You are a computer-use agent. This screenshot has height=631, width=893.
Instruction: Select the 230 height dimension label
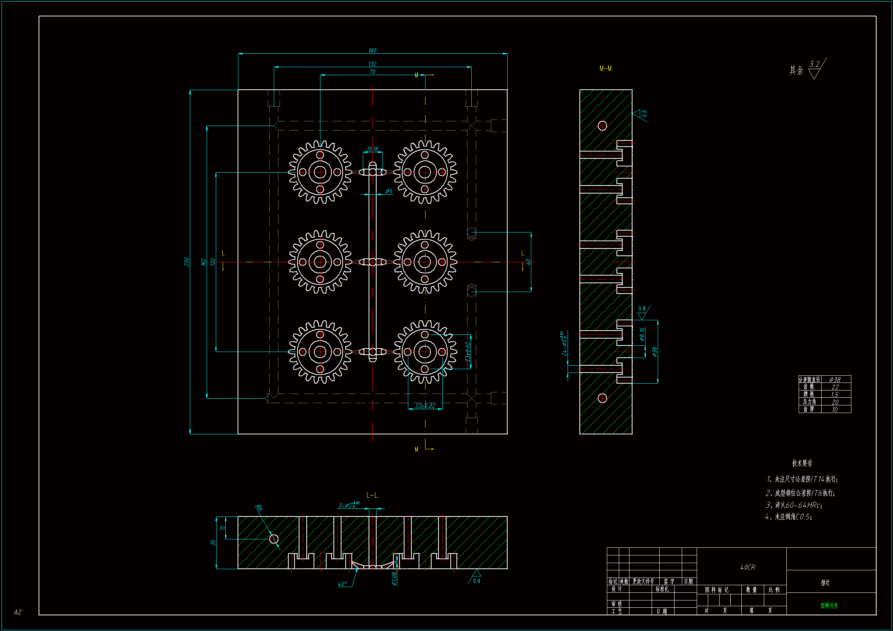tap(187, 261)
